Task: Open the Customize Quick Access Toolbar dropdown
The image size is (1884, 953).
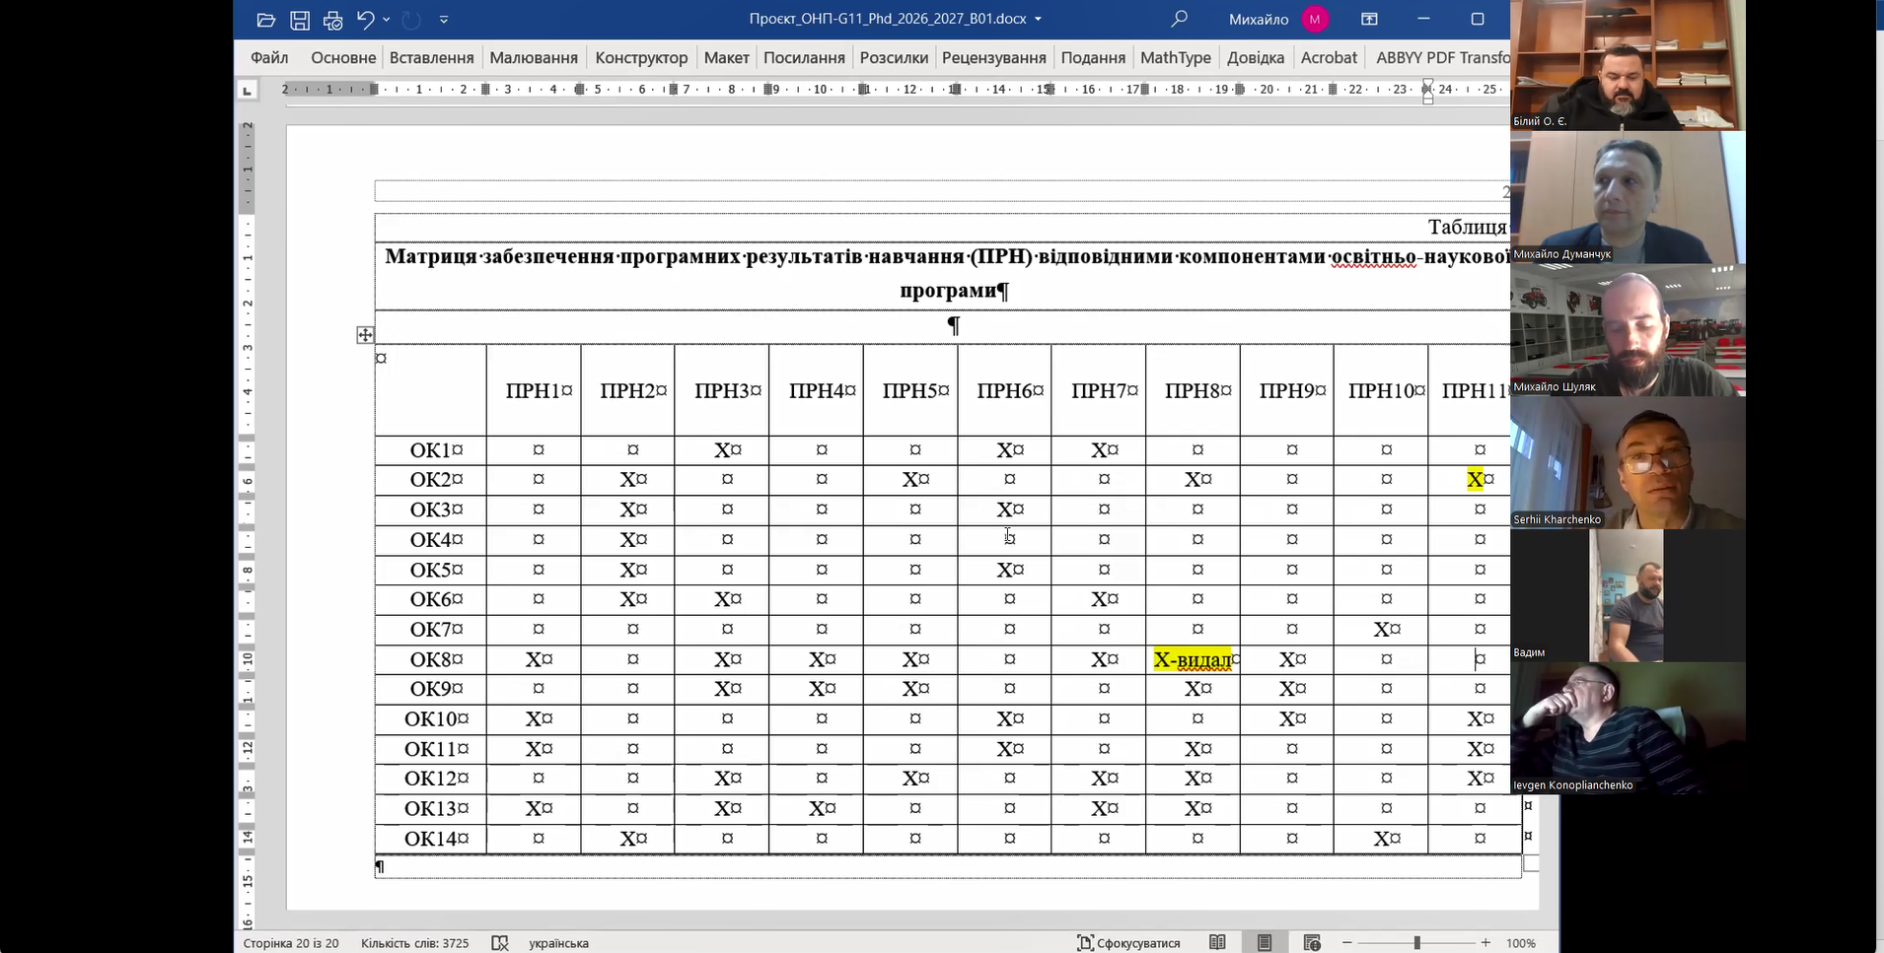Action: [x=444, y=20]
